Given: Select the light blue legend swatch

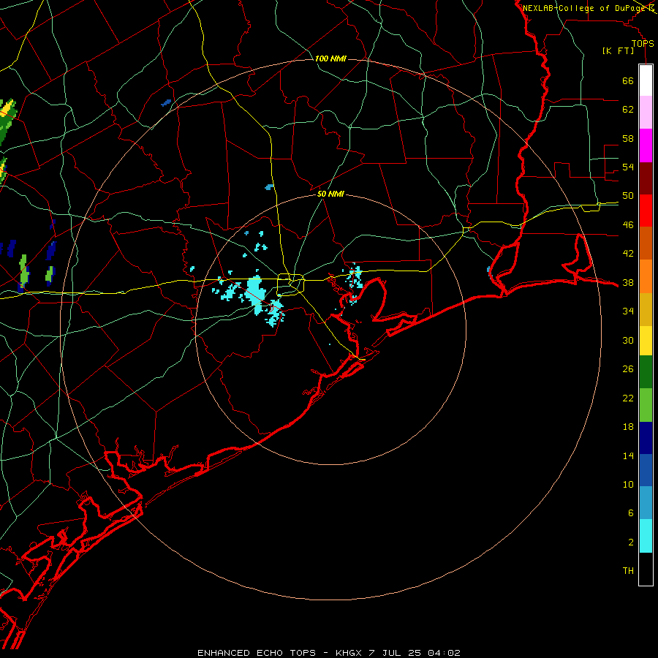Looking at the screenshot, I should tap(646, 503).
